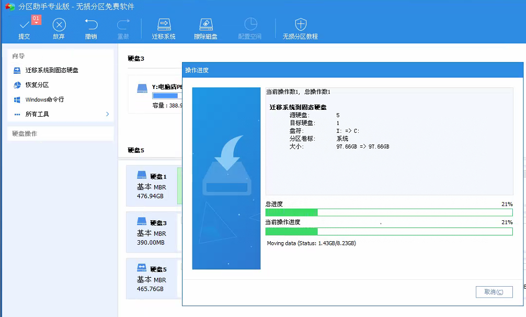Open Windows命令行 from the sidebar
Viewport: 526px width, 317px height.
coord(44,99)
